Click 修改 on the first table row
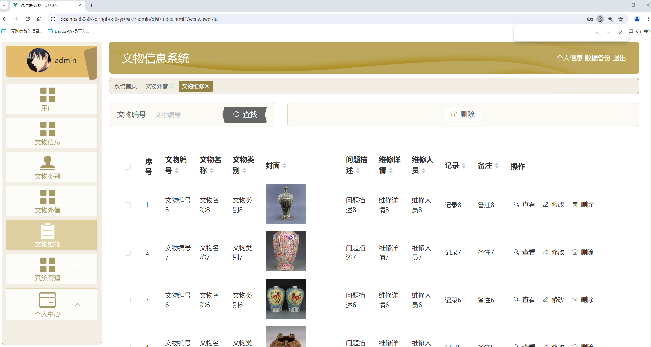 [x=553, y=204]
